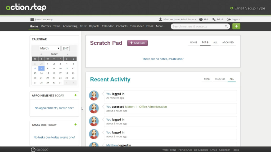Select March 19 in the calendar

(x=73, y=73)
